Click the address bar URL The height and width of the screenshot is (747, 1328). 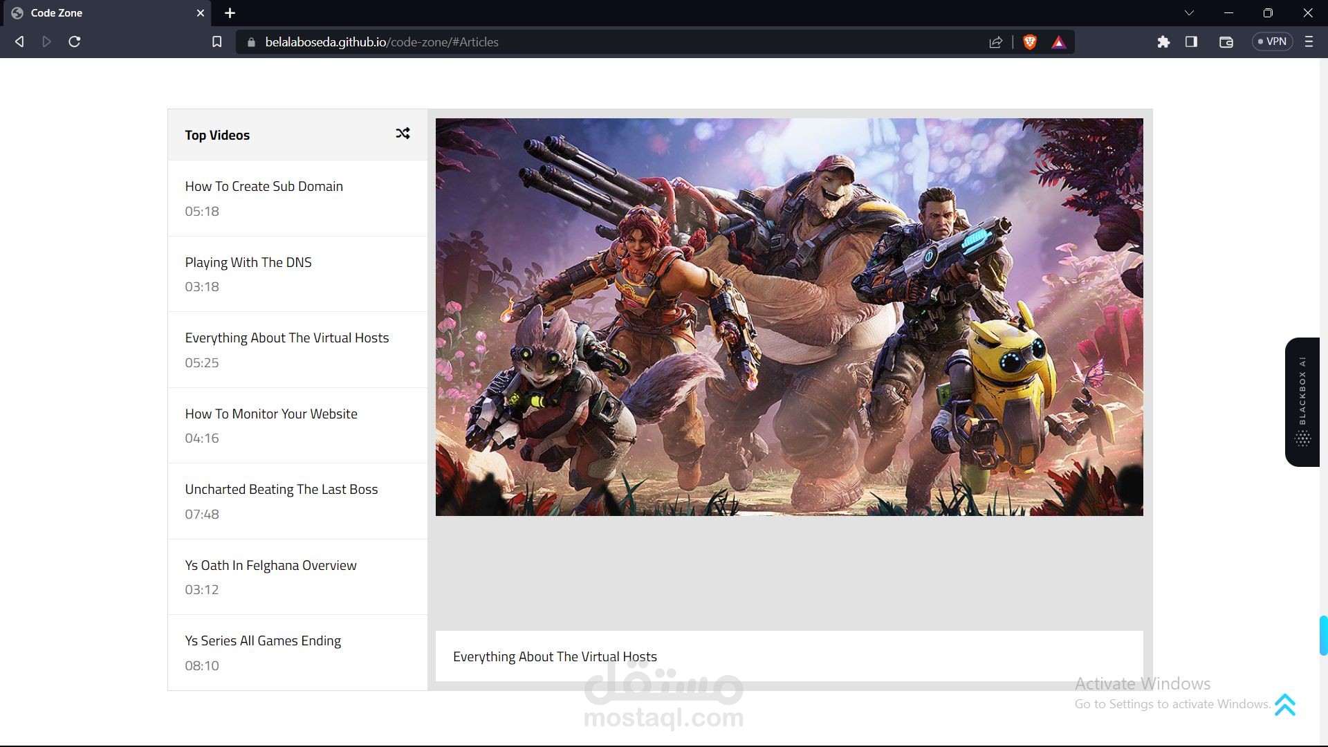click(382, 42)
